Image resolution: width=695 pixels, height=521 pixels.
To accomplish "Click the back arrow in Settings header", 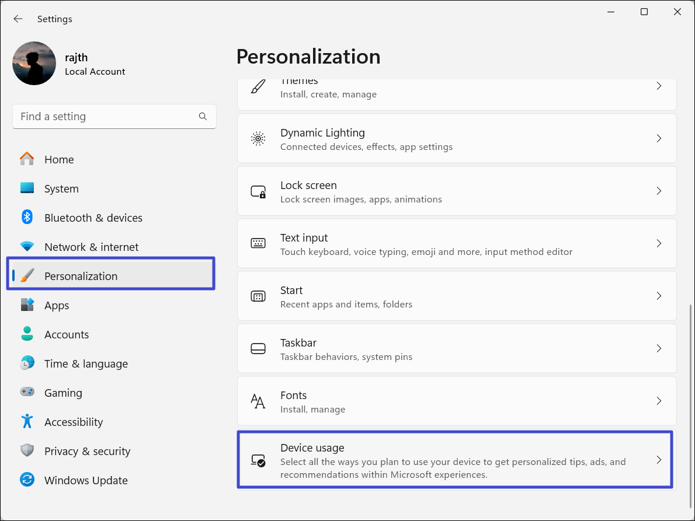I will [x=18, y=19].
